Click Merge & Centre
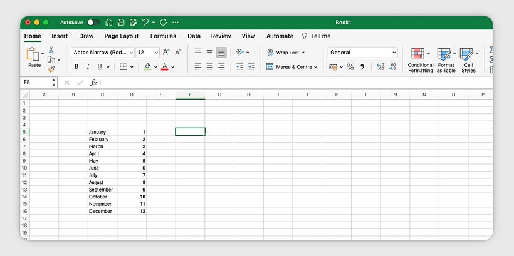 [289, 67]
